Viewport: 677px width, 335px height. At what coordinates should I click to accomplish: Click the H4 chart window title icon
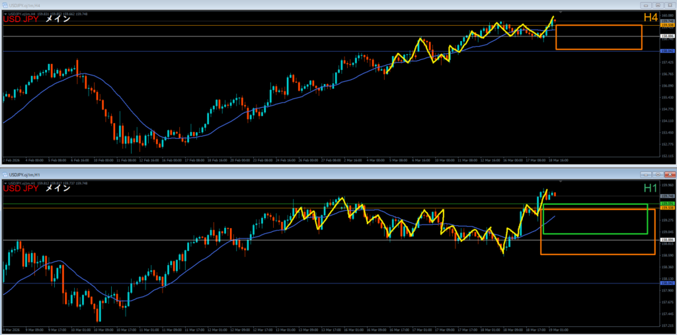click(x=5, y=4)
